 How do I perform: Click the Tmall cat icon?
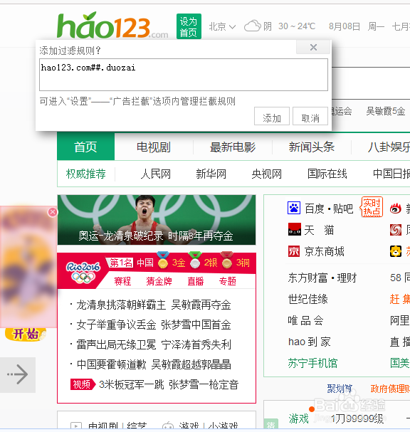point(294,229)
